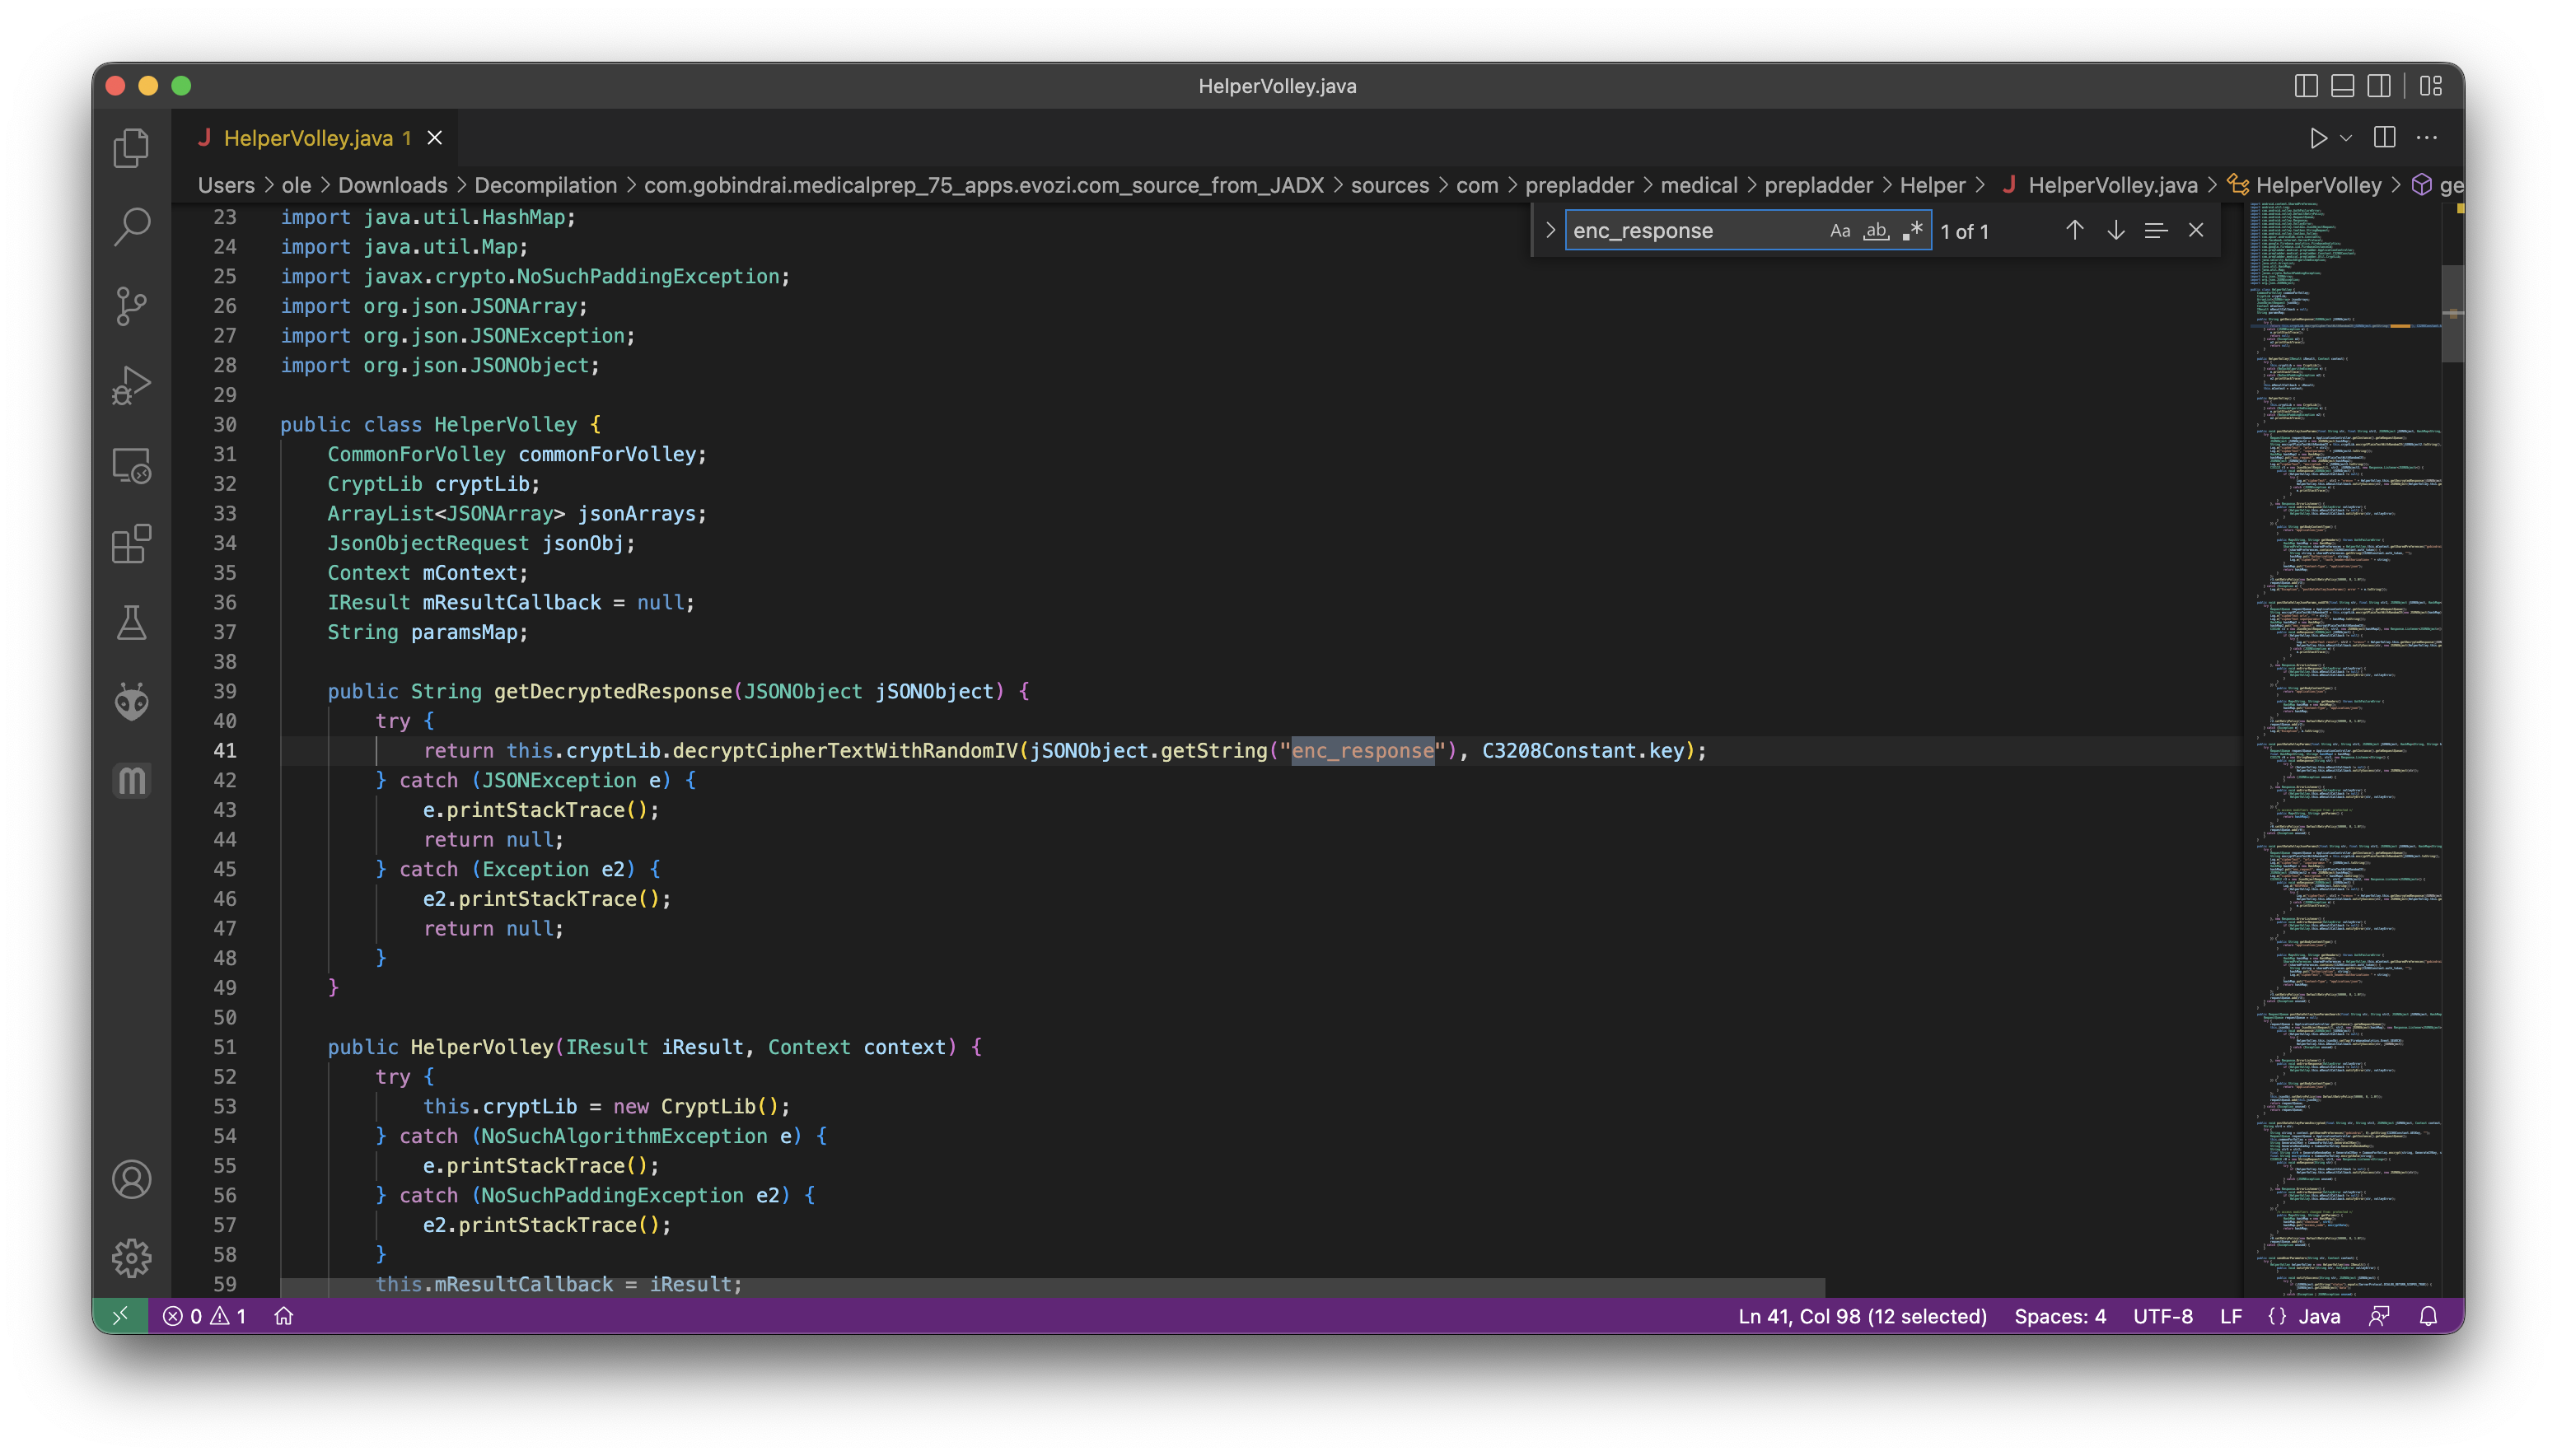This screenshot has height=1456, width=2557.
Task: Open 'medical' breadcrumb dropdown
Action: point(1698,185)
